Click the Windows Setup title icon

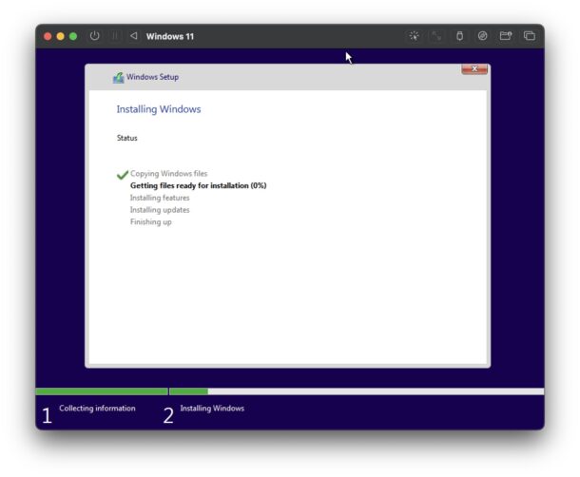118,78
